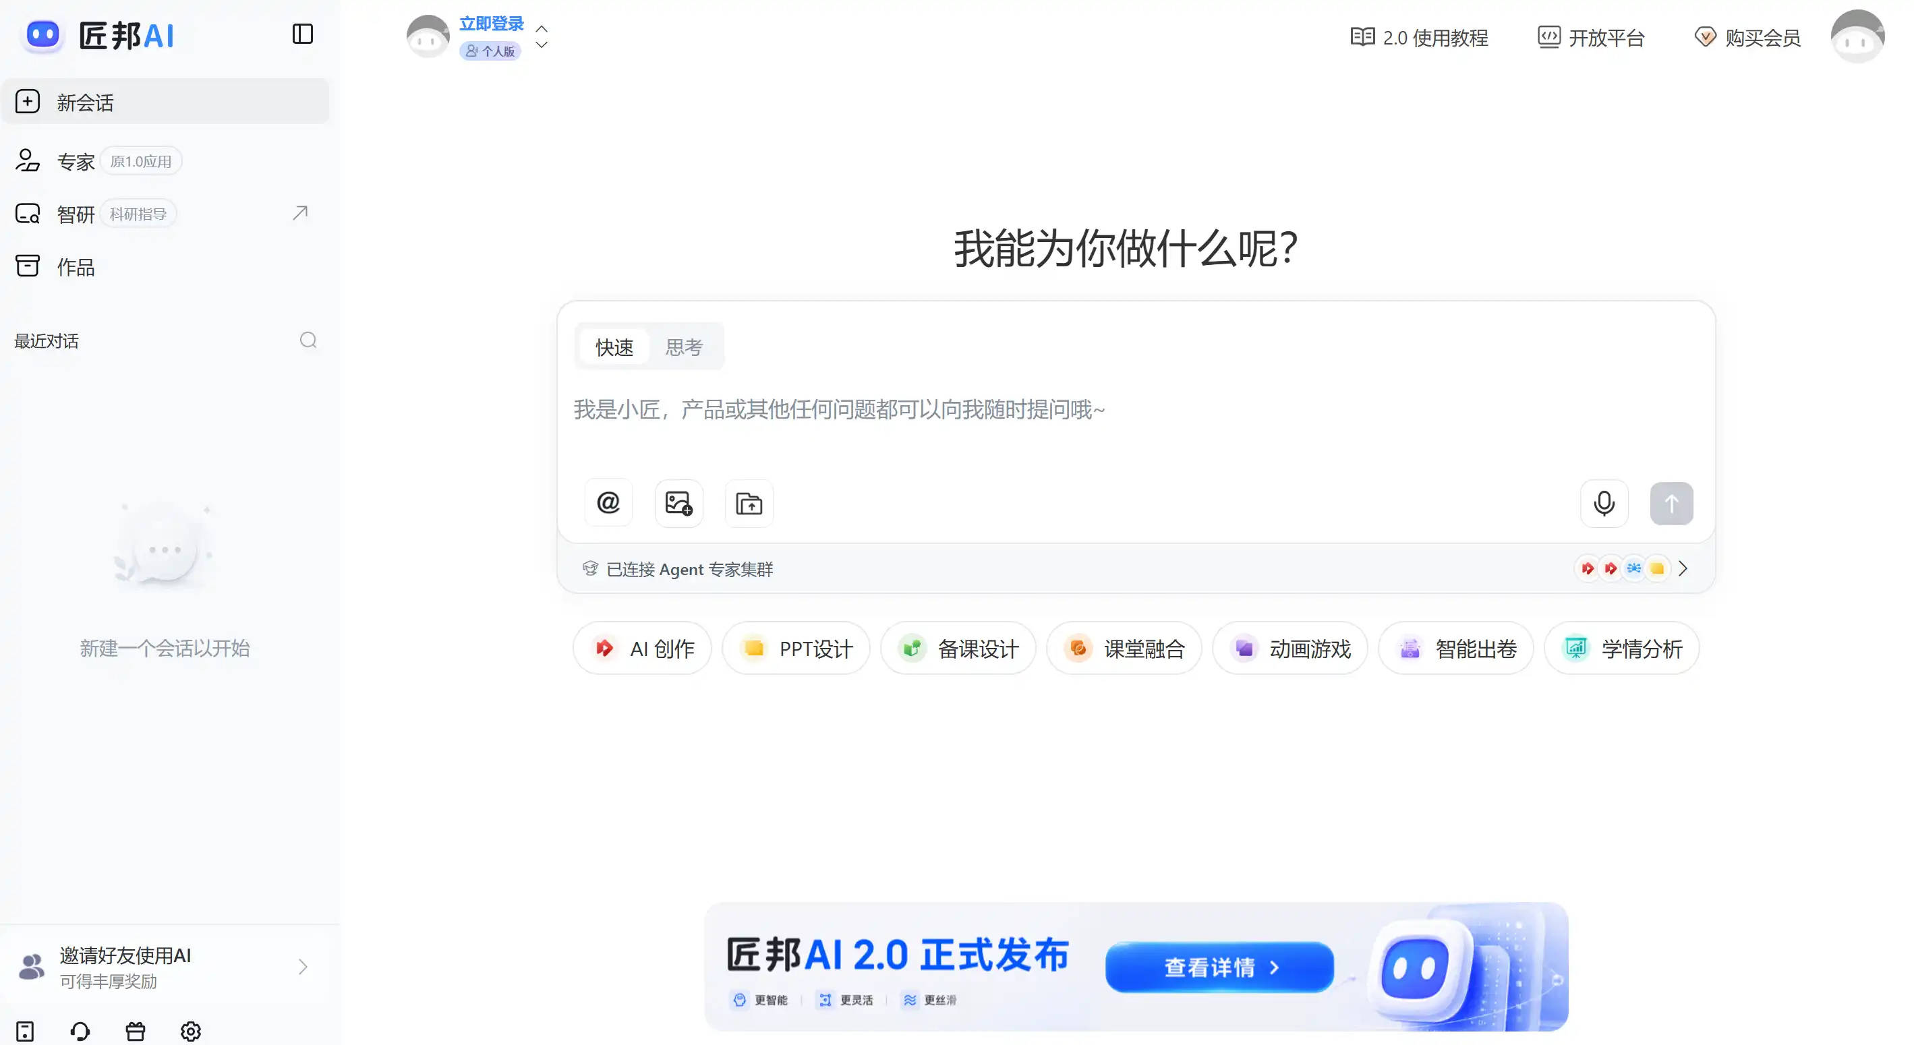1914x1045 pixels.
Task: Collapse the sidebar panel icon
Action: click(302, 34)
